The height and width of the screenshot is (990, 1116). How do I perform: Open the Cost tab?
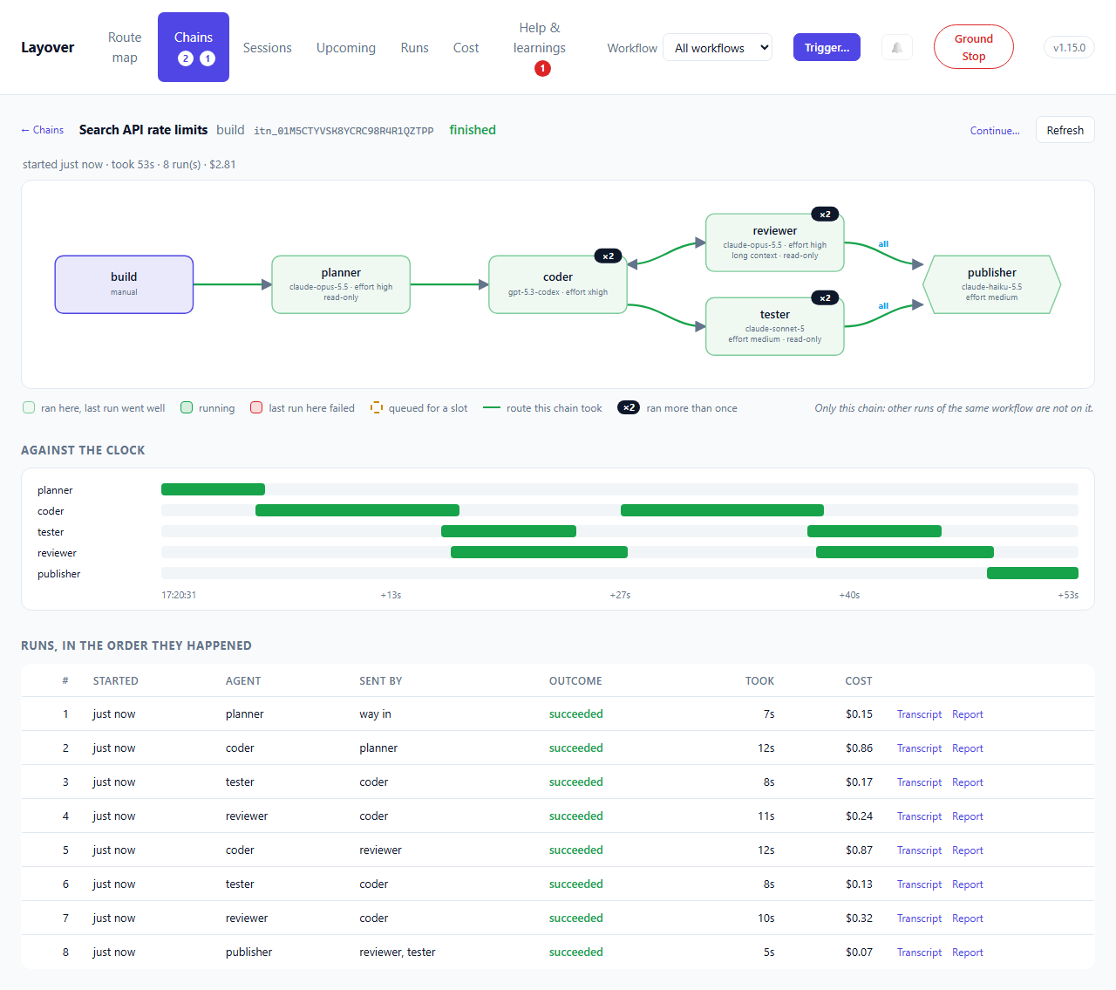[466, 47]
